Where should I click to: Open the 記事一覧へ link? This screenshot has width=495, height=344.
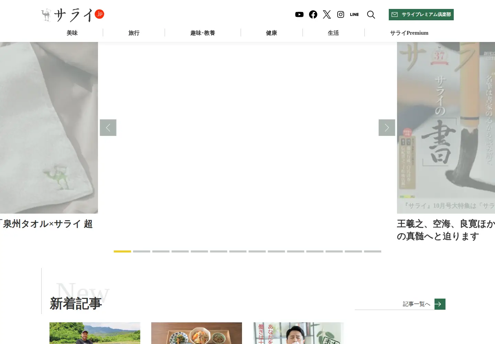click(x=416, y=304)
